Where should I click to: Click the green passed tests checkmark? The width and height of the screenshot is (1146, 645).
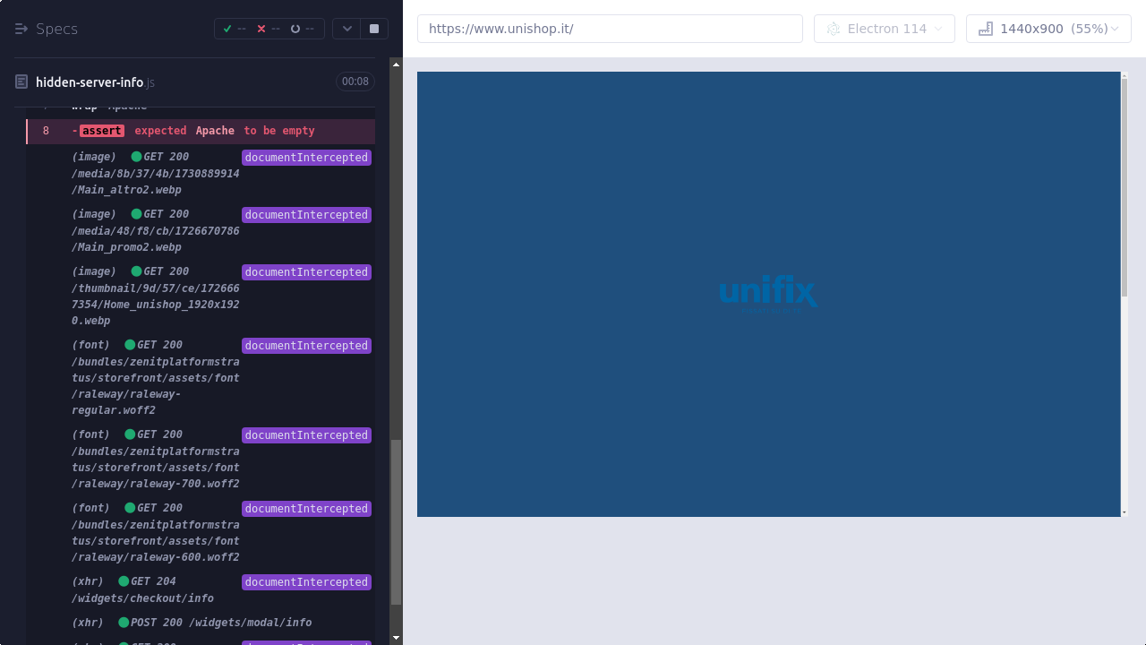coord(227,29)
